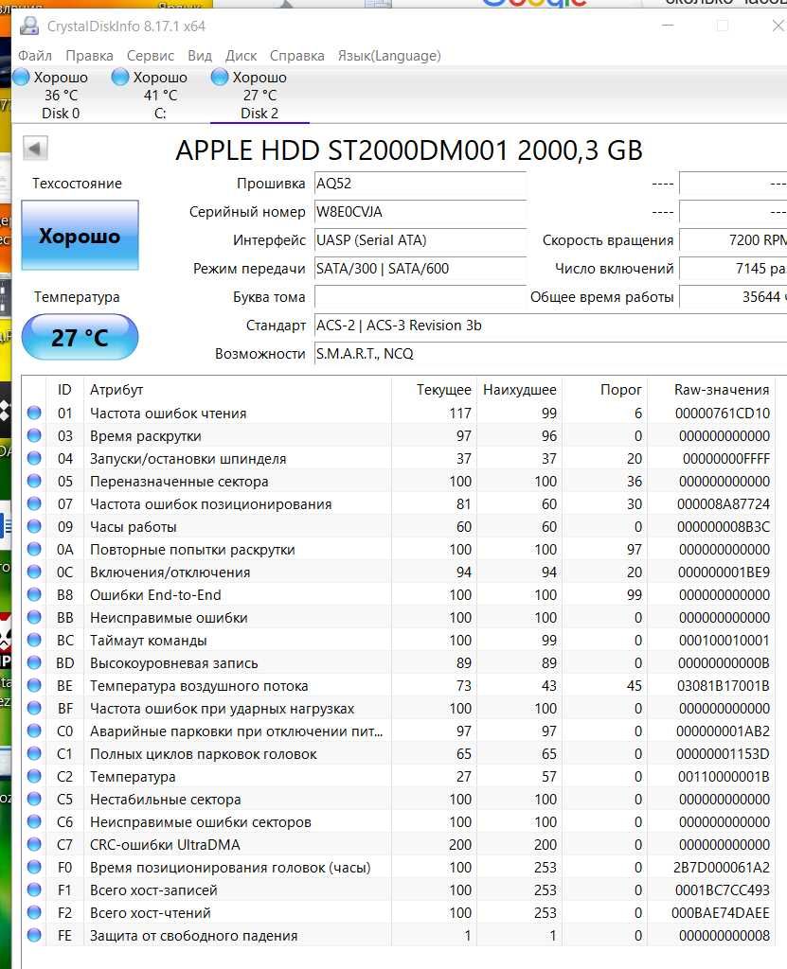Viewport: 787px width, 969px height.
Task: Open the Правка menu
Action: [89, 56]
